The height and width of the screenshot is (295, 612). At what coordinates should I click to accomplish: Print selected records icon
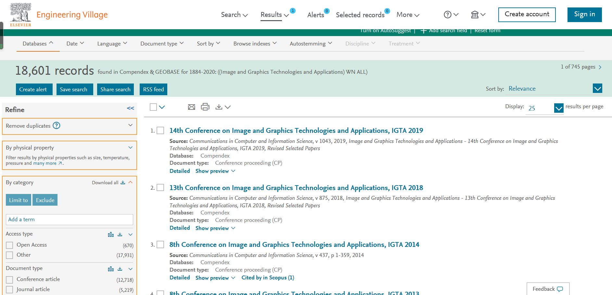[205, 107]
